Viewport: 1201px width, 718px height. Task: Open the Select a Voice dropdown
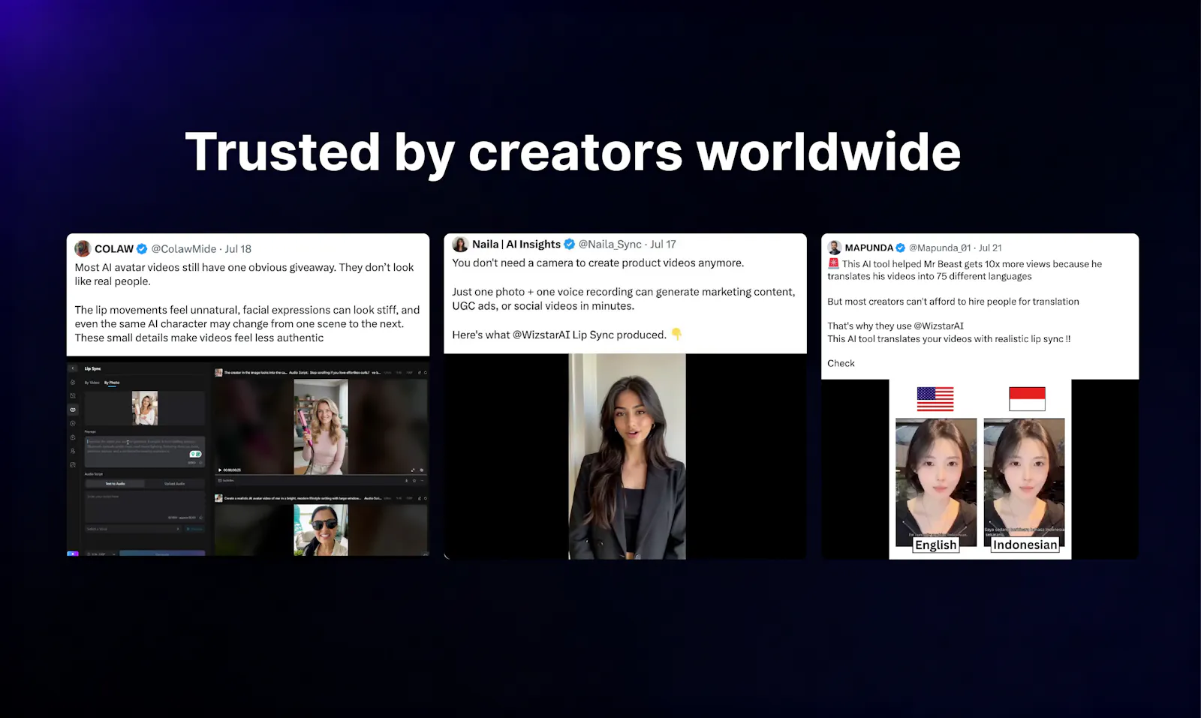click(134, 529)
